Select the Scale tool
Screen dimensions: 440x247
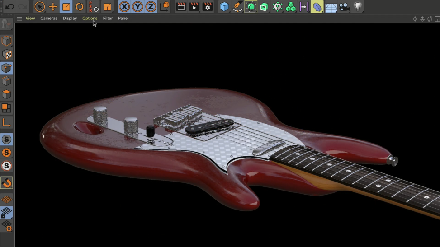[x=66, y=7]
